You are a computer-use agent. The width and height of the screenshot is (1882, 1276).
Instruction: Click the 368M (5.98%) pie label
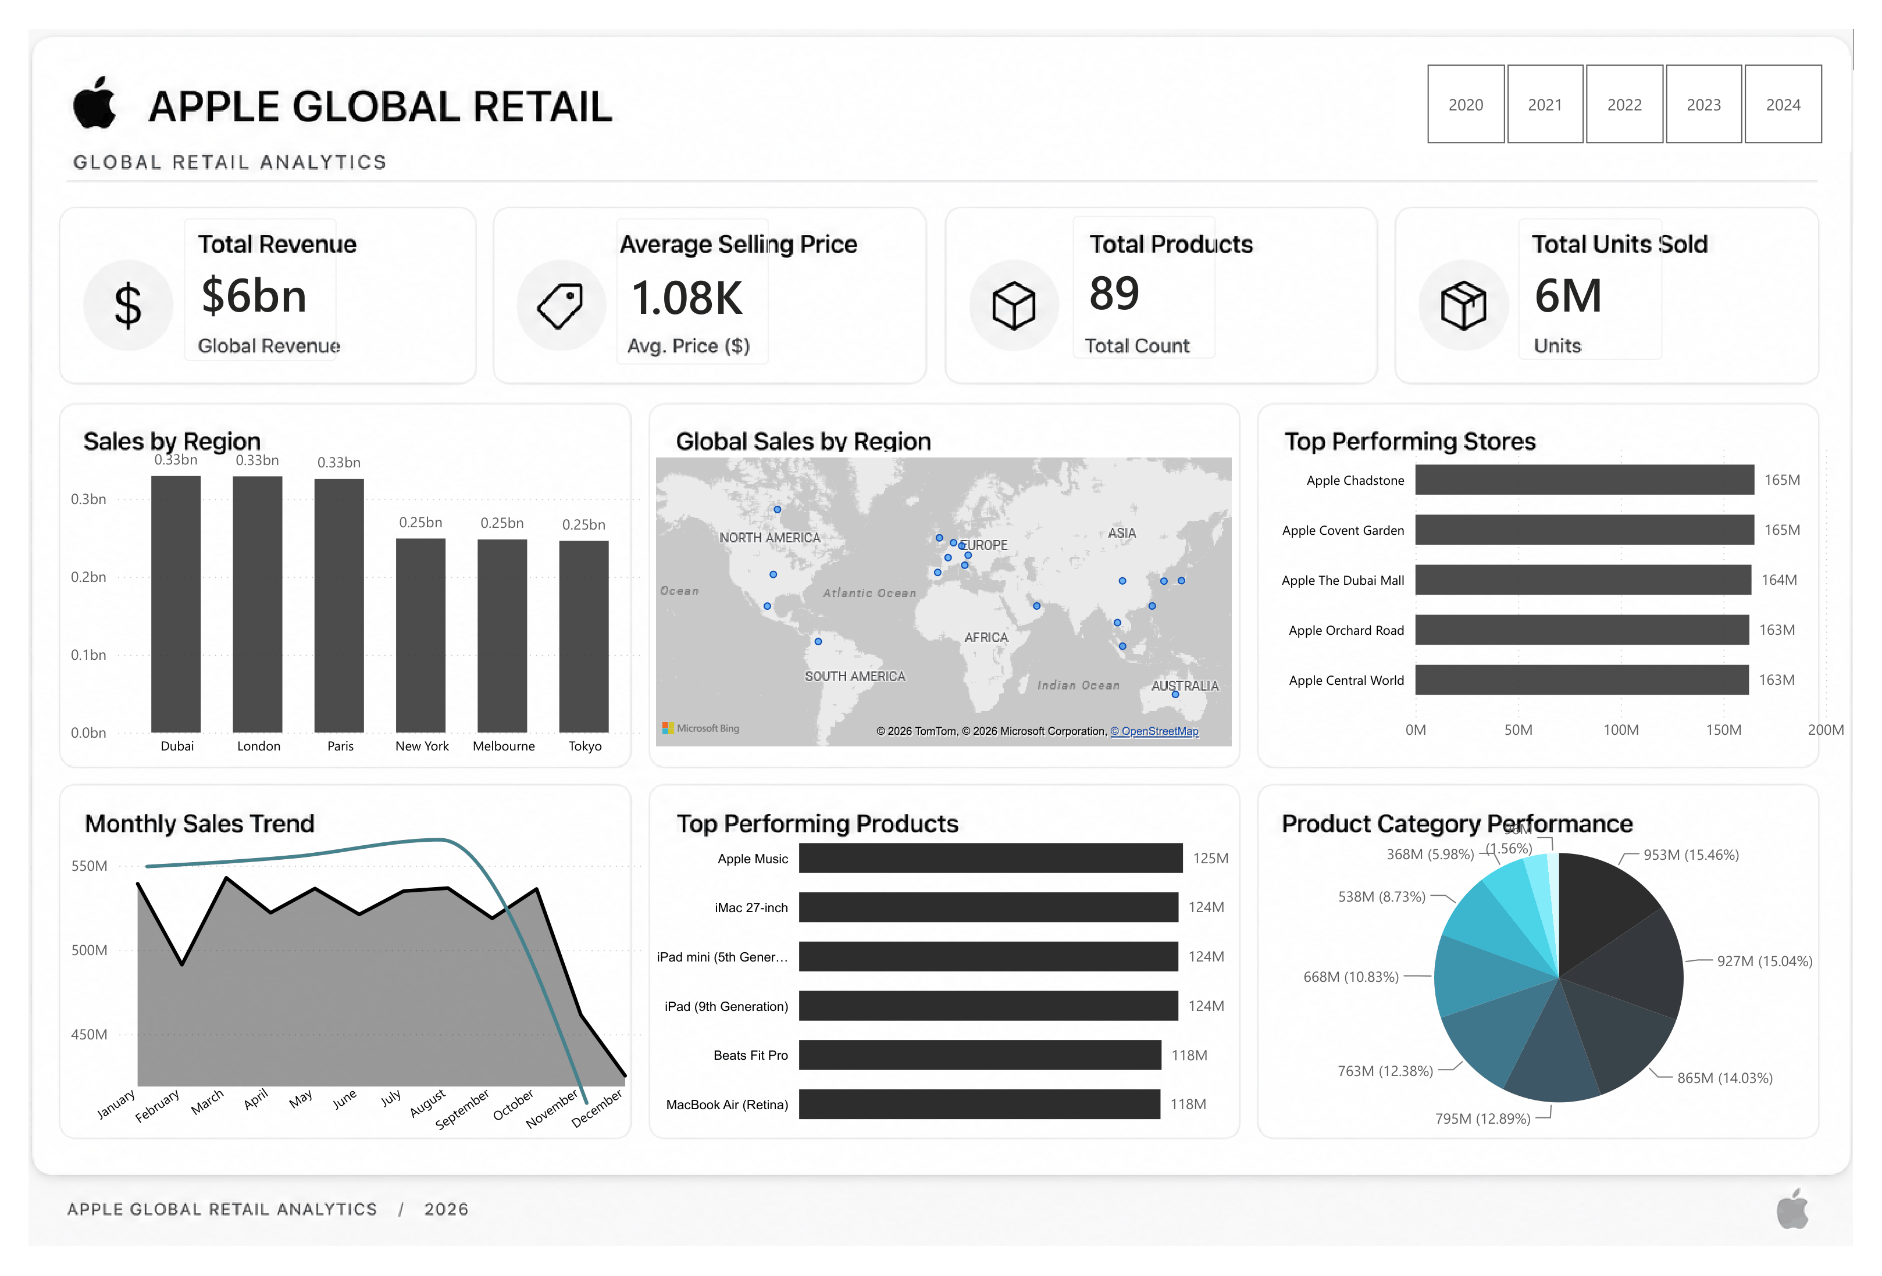tap(1430, 854)
